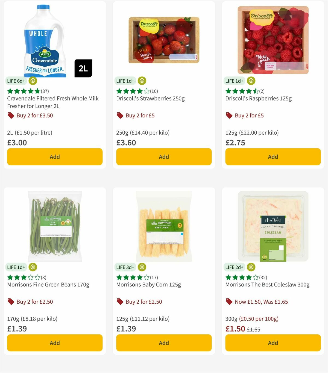
Task: Open the Driscoll's Strawberries 250g product page
Action: (150, 98)
